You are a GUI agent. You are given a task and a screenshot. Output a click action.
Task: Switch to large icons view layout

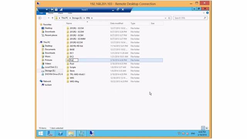(207, 128)
